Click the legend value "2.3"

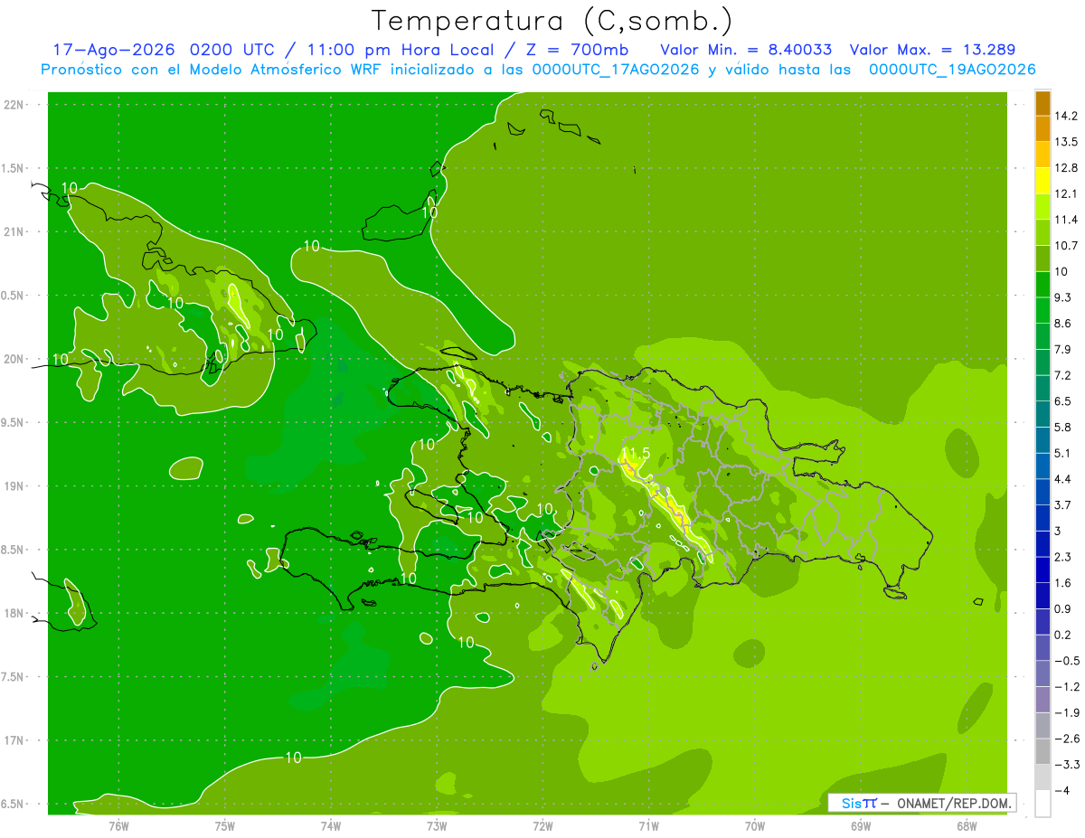[1063, 557]
